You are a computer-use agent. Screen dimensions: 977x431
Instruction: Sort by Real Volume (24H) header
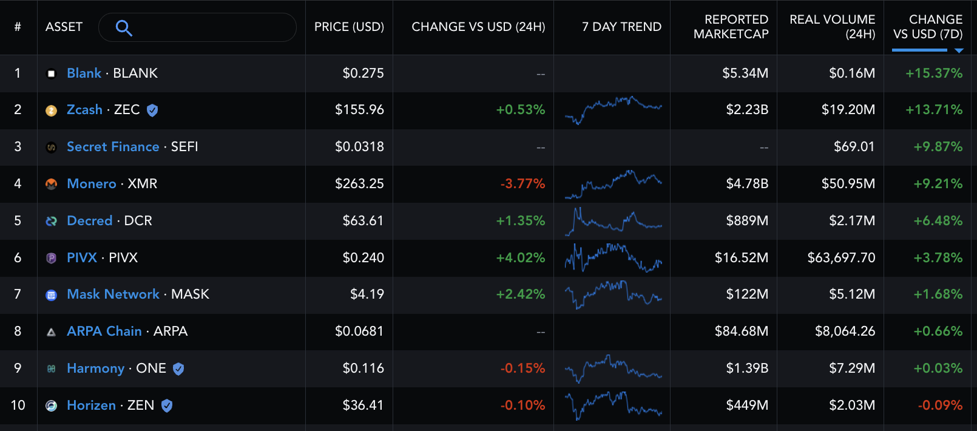coord(832,27)
